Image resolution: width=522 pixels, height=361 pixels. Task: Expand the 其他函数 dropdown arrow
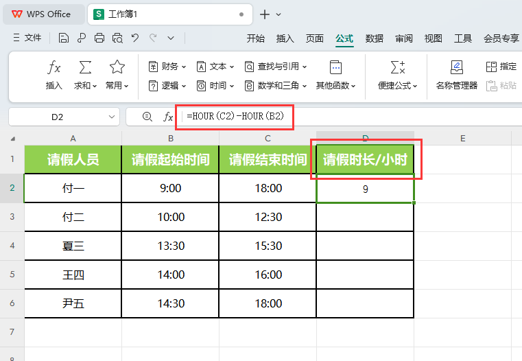[353, 86]
